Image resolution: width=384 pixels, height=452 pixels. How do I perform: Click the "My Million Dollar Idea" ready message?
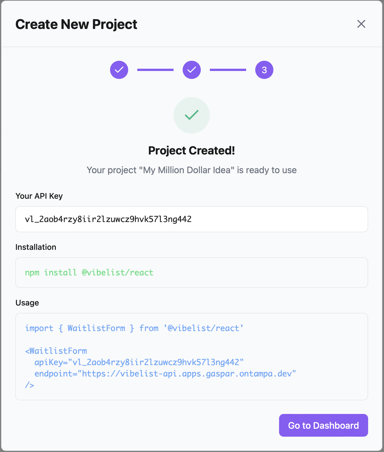[192, 170]
